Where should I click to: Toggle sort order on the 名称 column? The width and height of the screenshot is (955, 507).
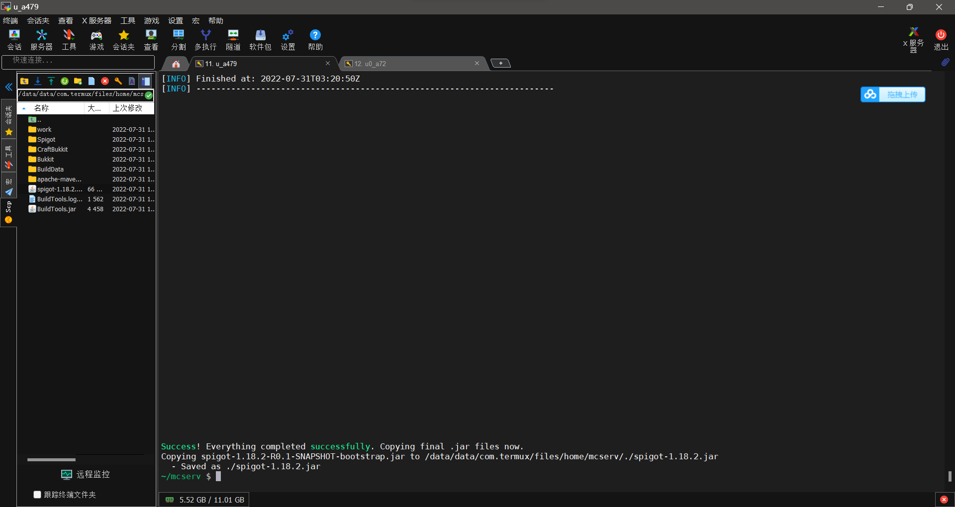[x=42, y=108]
